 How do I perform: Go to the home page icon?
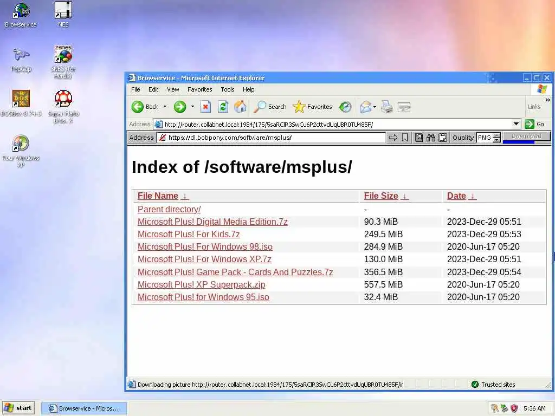click(240, 107)
